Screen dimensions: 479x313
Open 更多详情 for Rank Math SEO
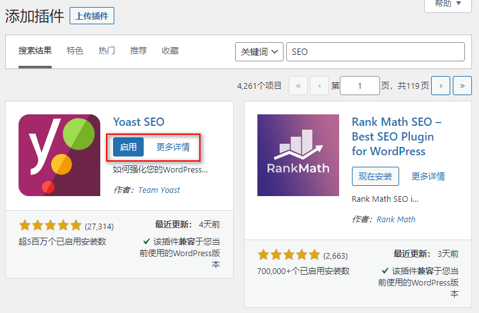[429, 176]
